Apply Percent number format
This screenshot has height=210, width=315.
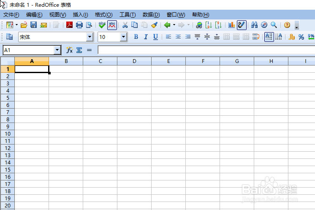click(301, 37)
